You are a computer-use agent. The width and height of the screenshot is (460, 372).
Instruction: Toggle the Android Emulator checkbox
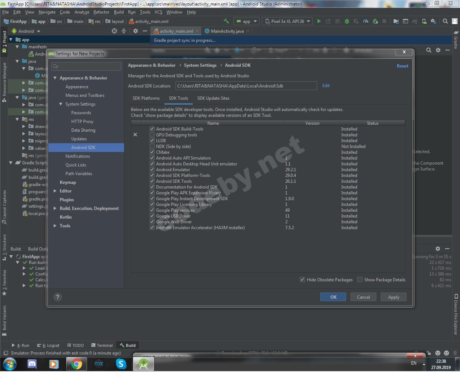152,170
